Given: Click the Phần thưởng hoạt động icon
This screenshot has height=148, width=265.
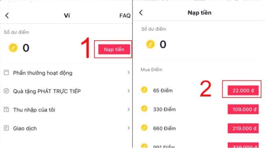Looking at the screenshot, I should pyautogui.click(x=6, y=73).
